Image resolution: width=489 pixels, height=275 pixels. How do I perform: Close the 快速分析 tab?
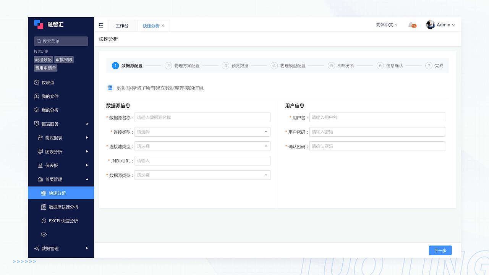click(163, 26)
